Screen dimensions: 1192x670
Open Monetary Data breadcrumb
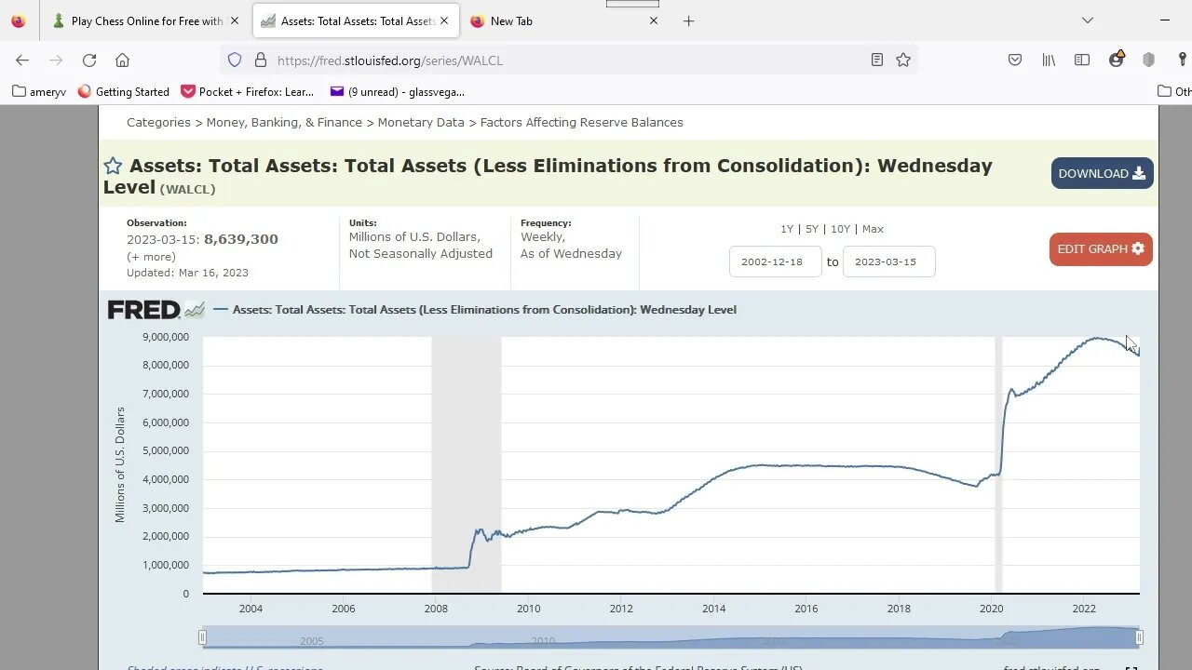pyautogui.click(x=421, y=122)
